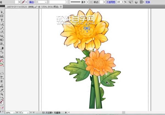Open the 变换 transform panel link
Image resolution: width=165 pixels, height=115 pixels.
point(147,2)
